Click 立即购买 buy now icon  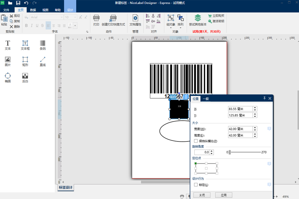(x=210, y=16)
